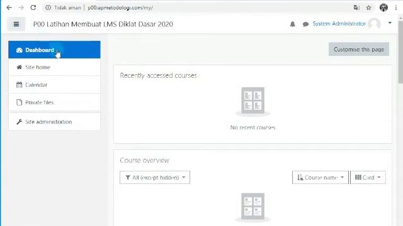Click the Private files document icon

(20, 102)
